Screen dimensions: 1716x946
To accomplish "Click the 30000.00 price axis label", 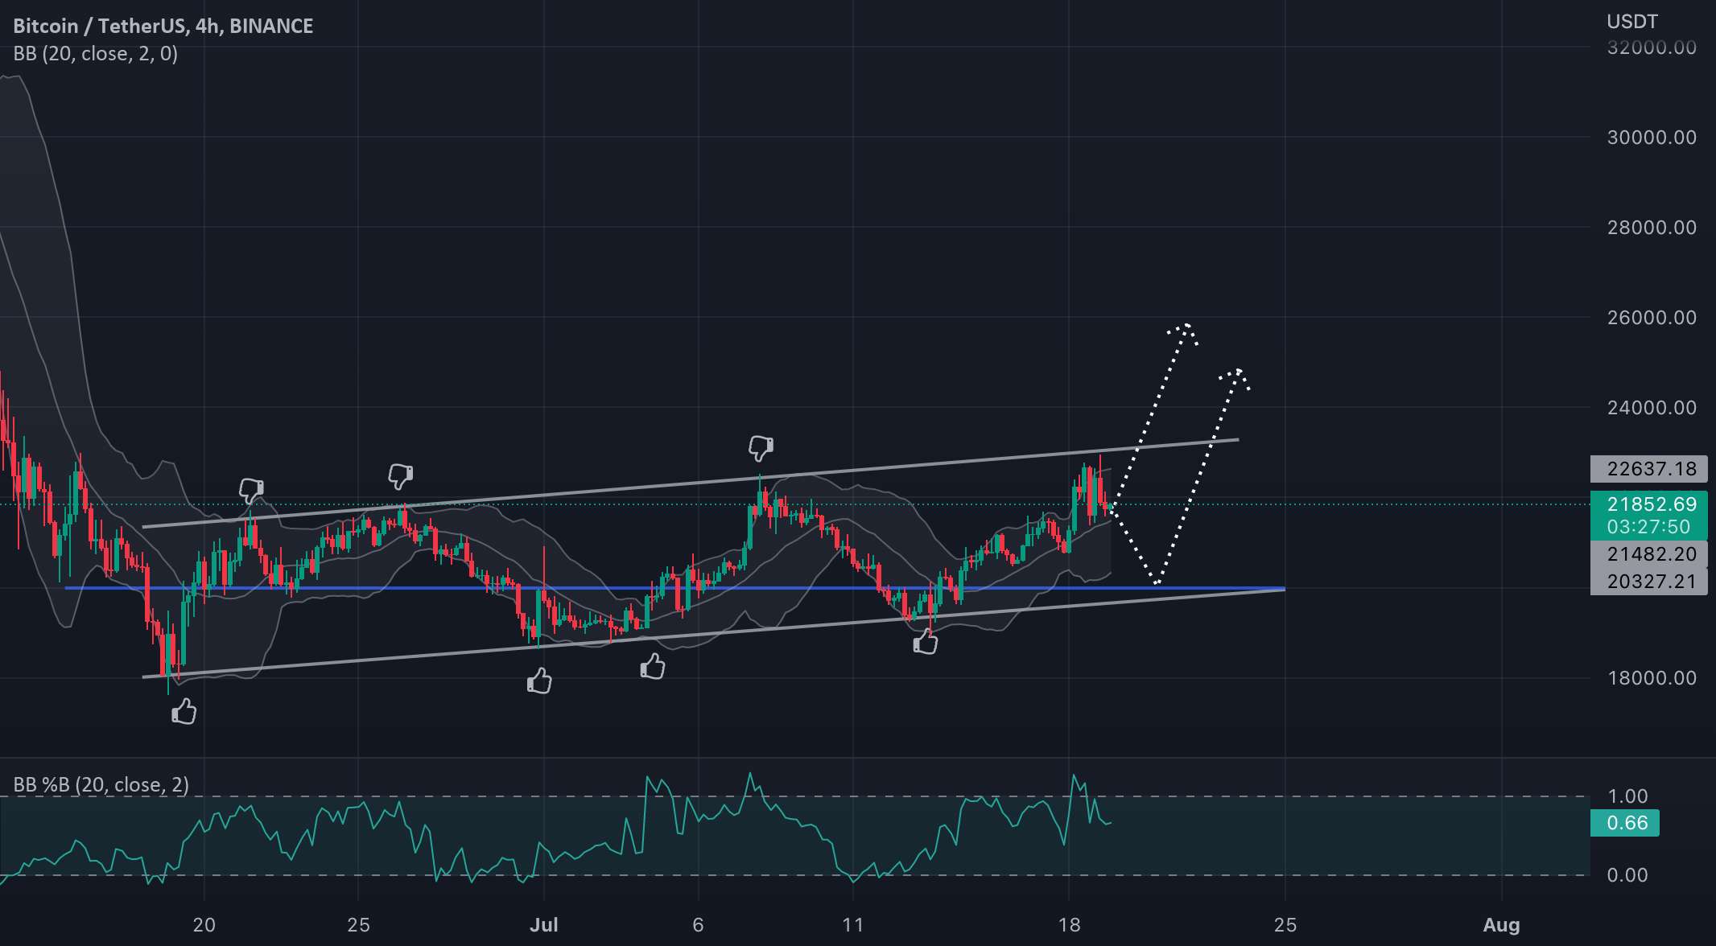I will point(1652,138).
